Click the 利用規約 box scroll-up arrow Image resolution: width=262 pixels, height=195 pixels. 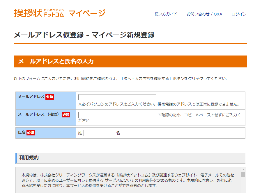pos(243,170)
